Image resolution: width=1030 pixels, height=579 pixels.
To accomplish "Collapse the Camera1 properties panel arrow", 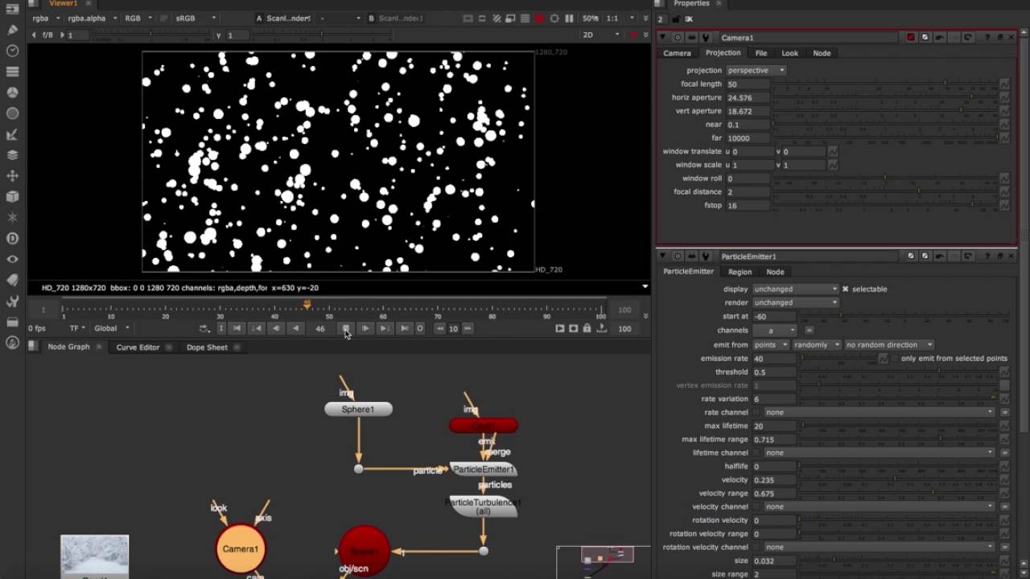I will click(x=663, y=38).
